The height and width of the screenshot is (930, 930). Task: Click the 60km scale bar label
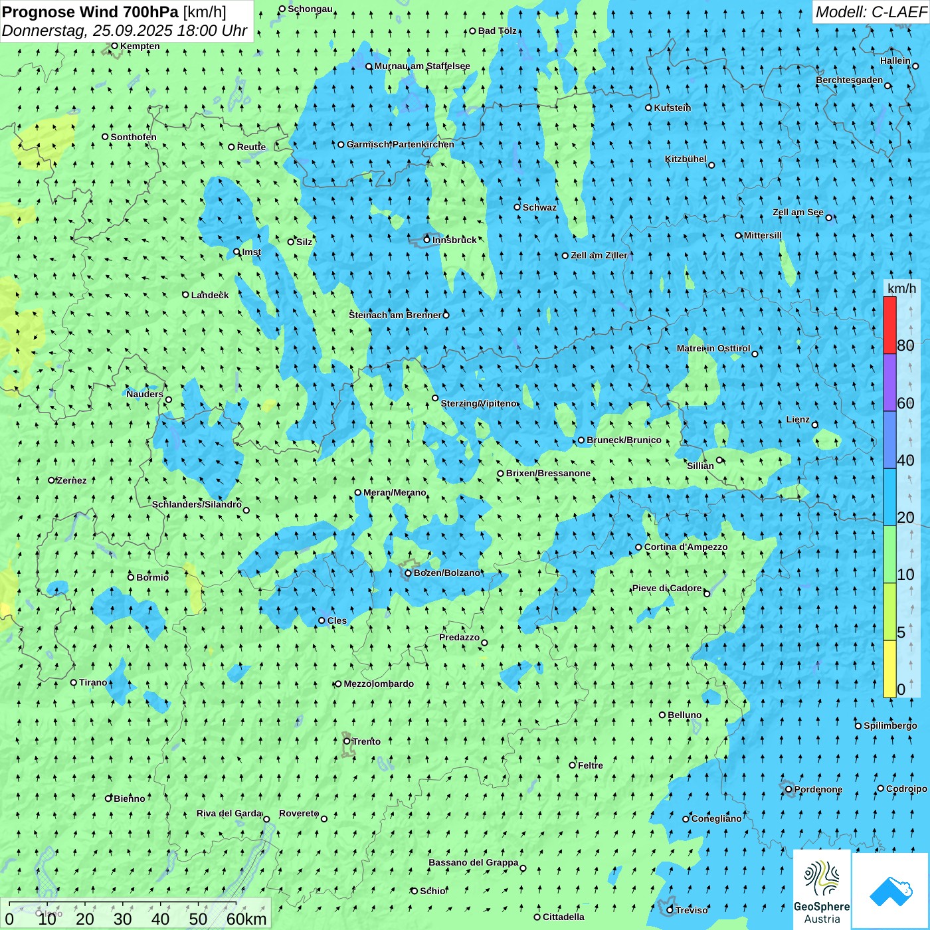coord(246,919)
